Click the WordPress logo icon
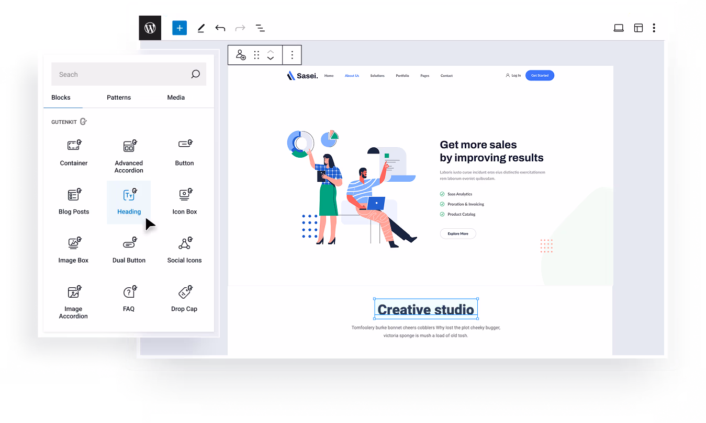 click(x=150, y=28)
